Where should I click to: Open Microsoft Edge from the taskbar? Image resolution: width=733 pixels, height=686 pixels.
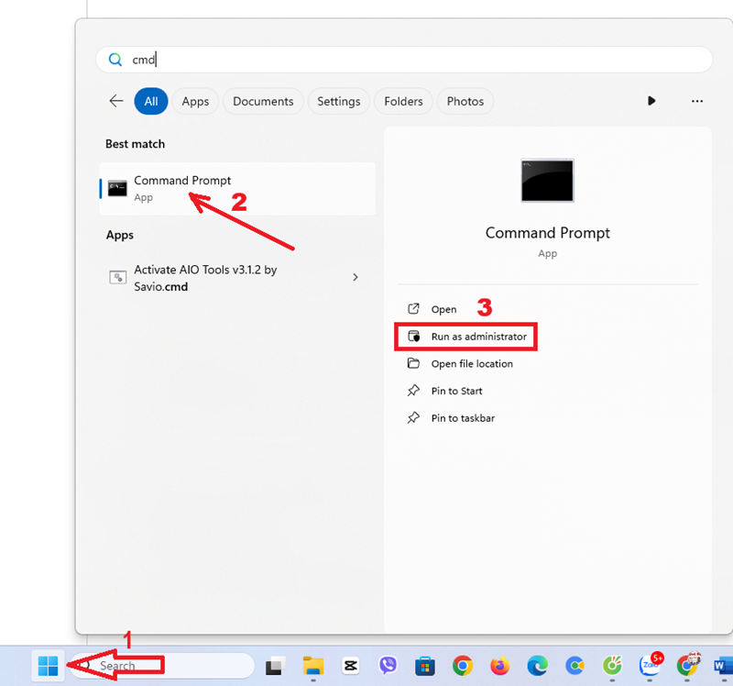pyautogui.click(x=537, y=666)
